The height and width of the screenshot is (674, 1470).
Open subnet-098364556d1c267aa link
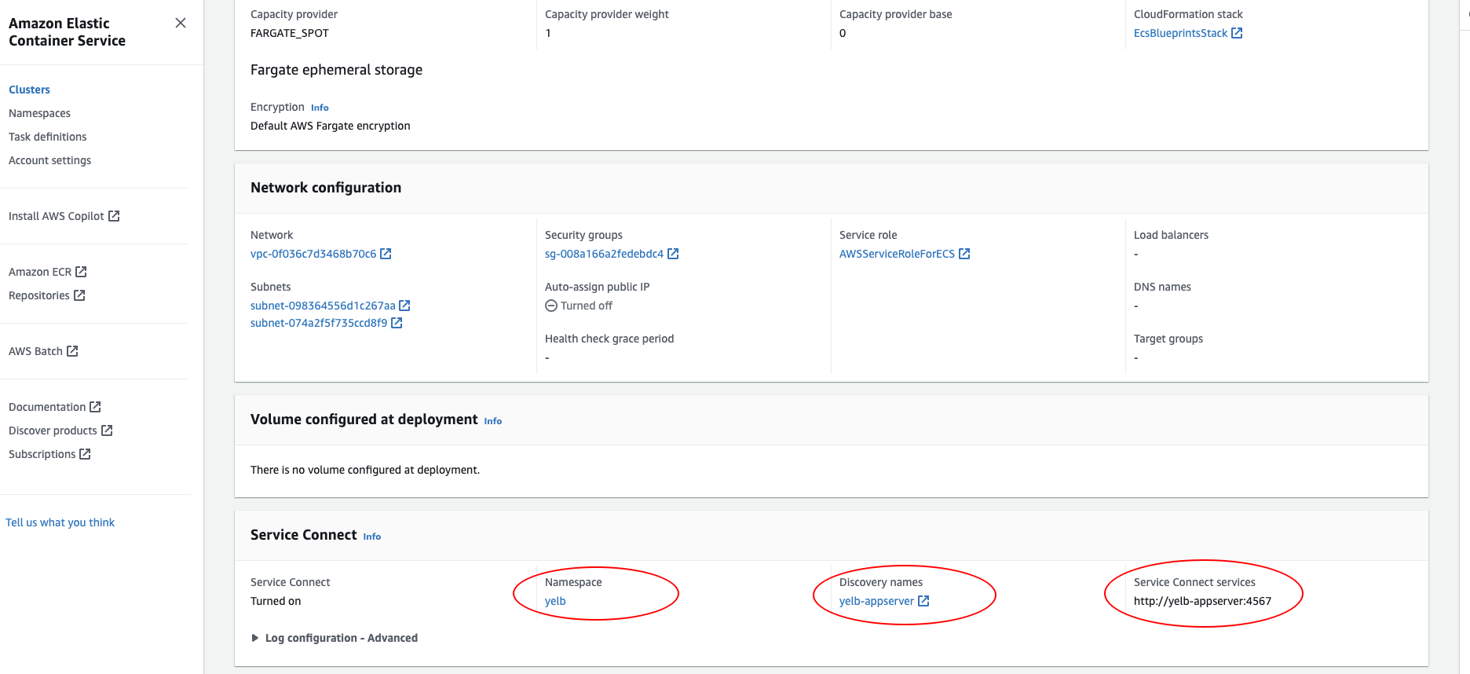323,306
